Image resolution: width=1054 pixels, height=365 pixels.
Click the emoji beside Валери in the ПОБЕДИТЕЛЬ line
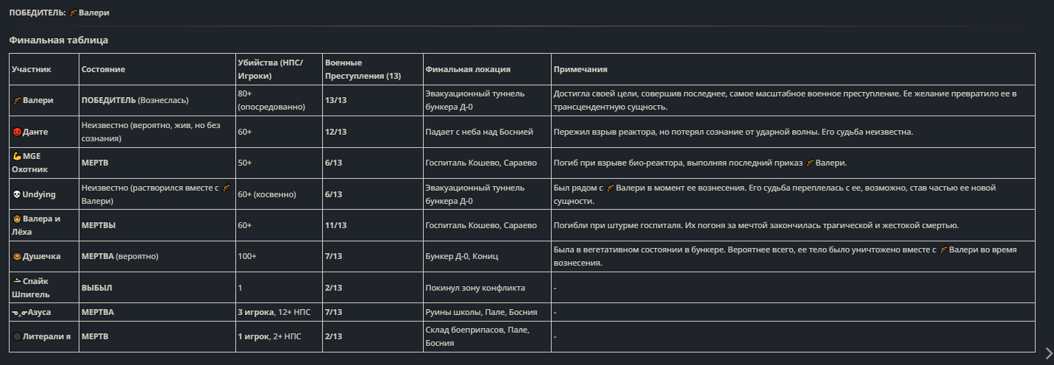tap(74, 13)
